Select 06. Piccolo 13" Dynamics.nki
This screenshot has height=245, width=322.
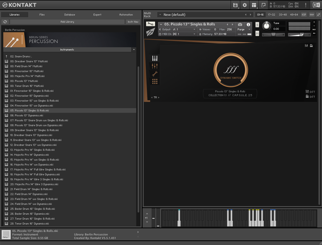point(70,116)
